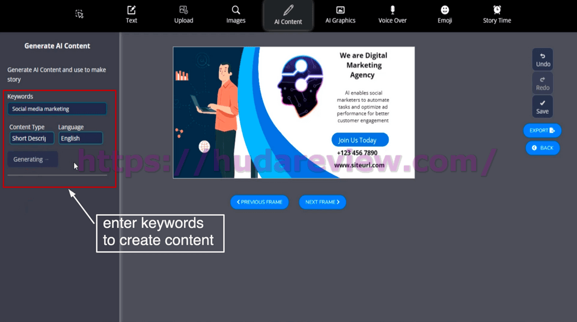The image size is (577, 322).
Task: Select the AI Graphics tool
Action: 340,14
